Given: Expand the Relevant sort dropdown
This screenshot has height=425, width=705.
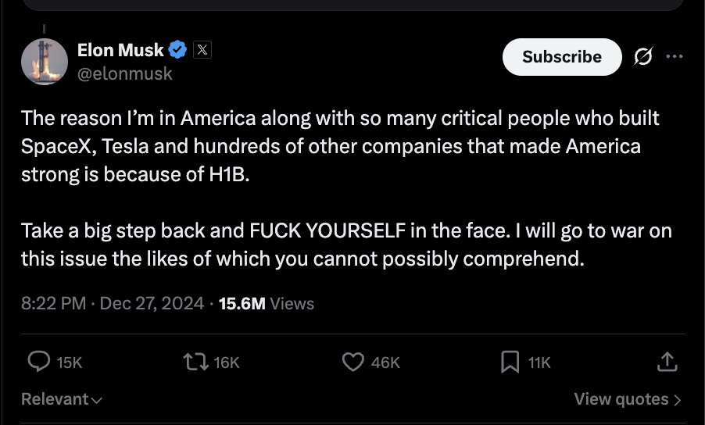Looking at the screenshot, I should [62, 399].
